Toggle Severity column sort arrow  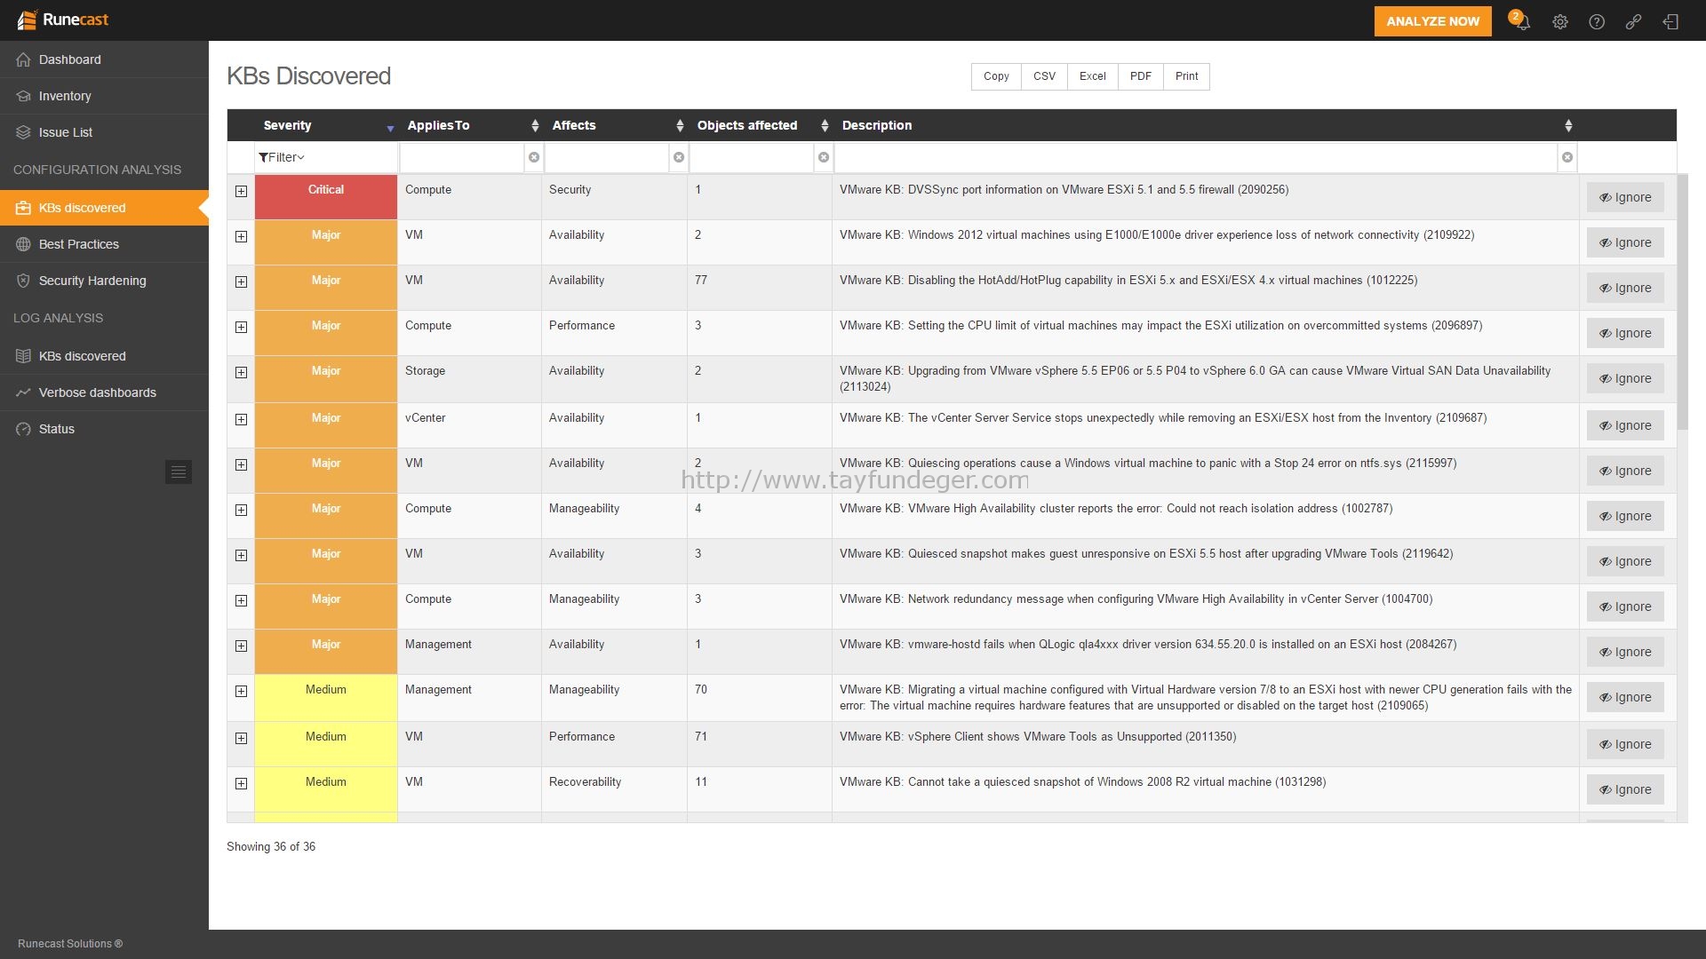(390, 129)
